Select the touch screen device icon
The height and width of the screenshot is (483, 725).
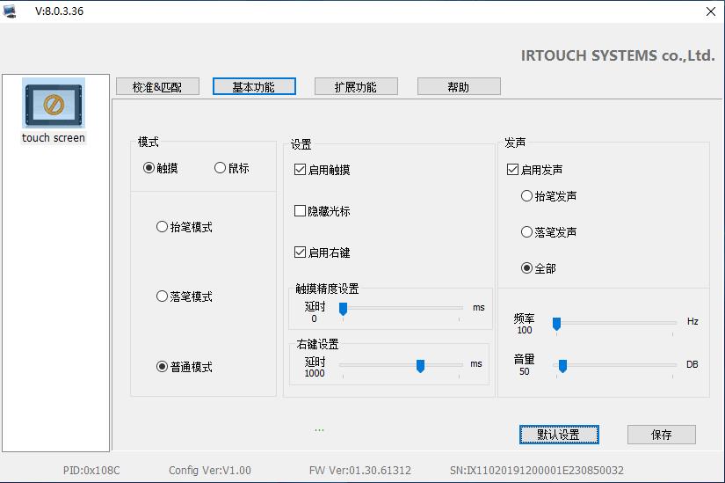tap(54, 106)
